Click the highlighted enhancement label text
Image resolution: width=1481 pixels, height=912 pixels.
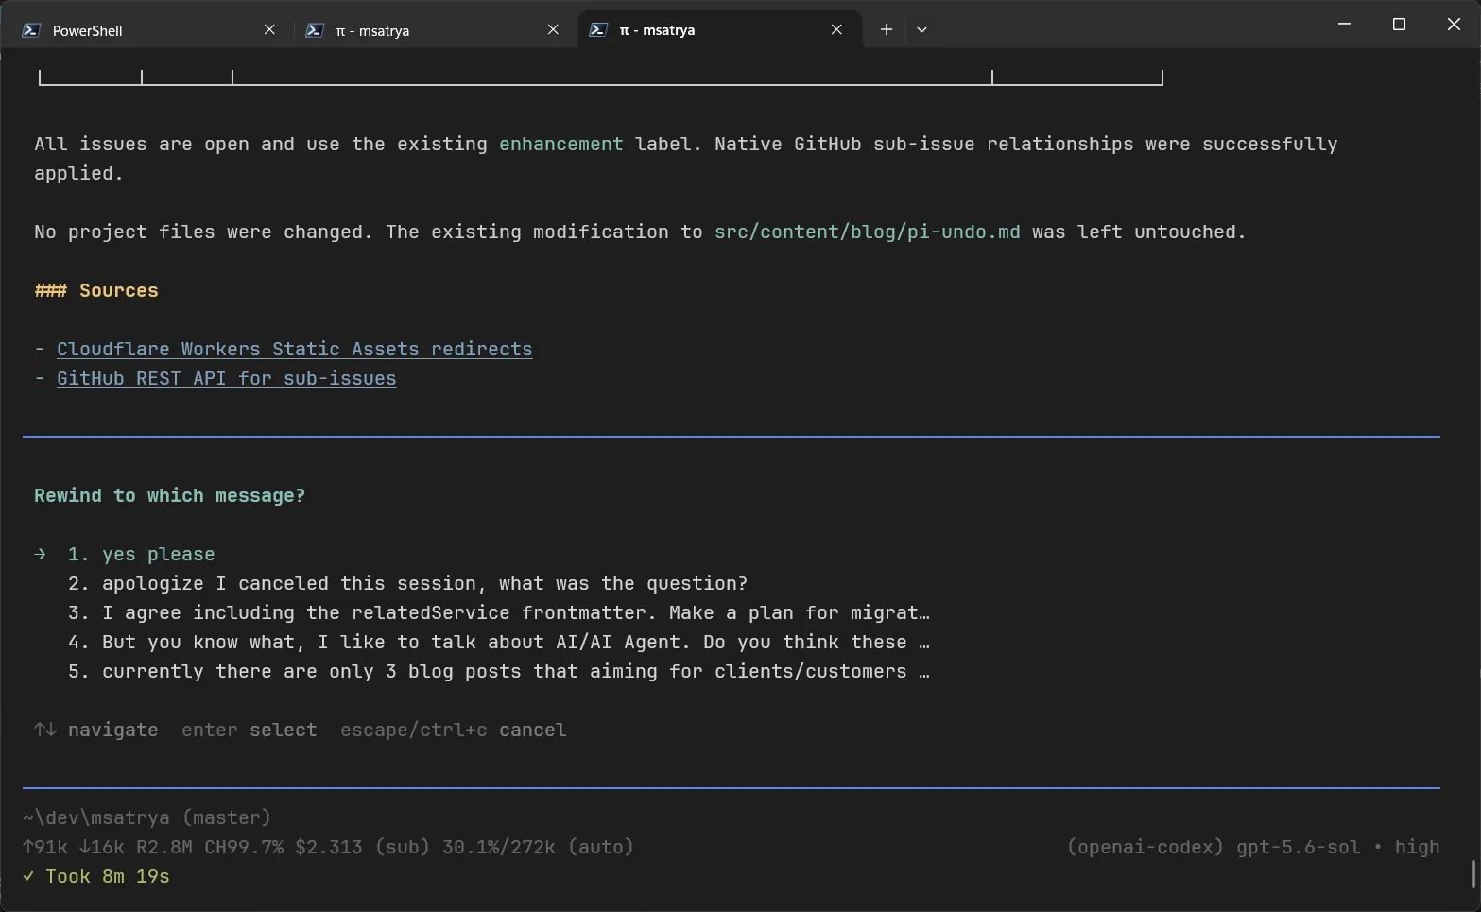click(560, 144)
